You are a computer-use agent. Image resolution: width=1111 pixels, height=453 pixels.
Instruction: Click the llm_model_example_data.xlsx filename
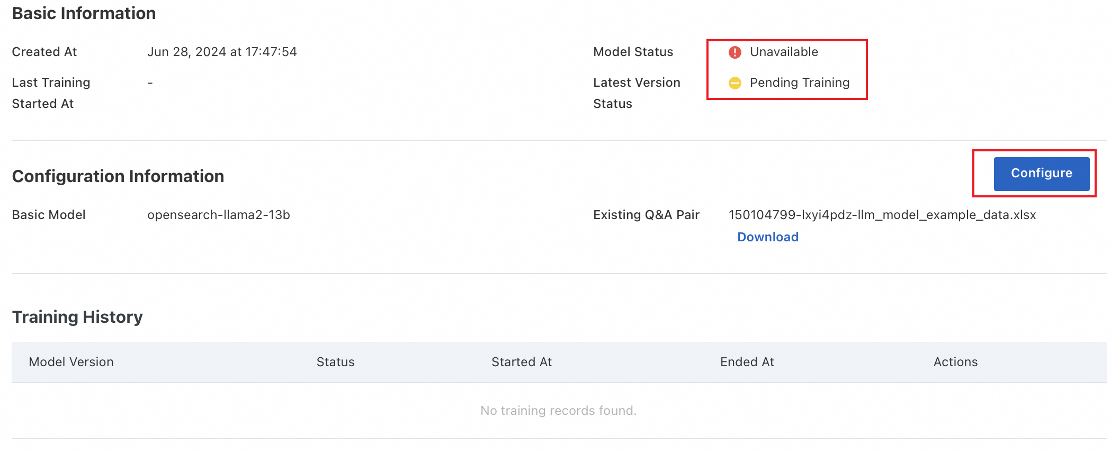[x=882, y=215]
